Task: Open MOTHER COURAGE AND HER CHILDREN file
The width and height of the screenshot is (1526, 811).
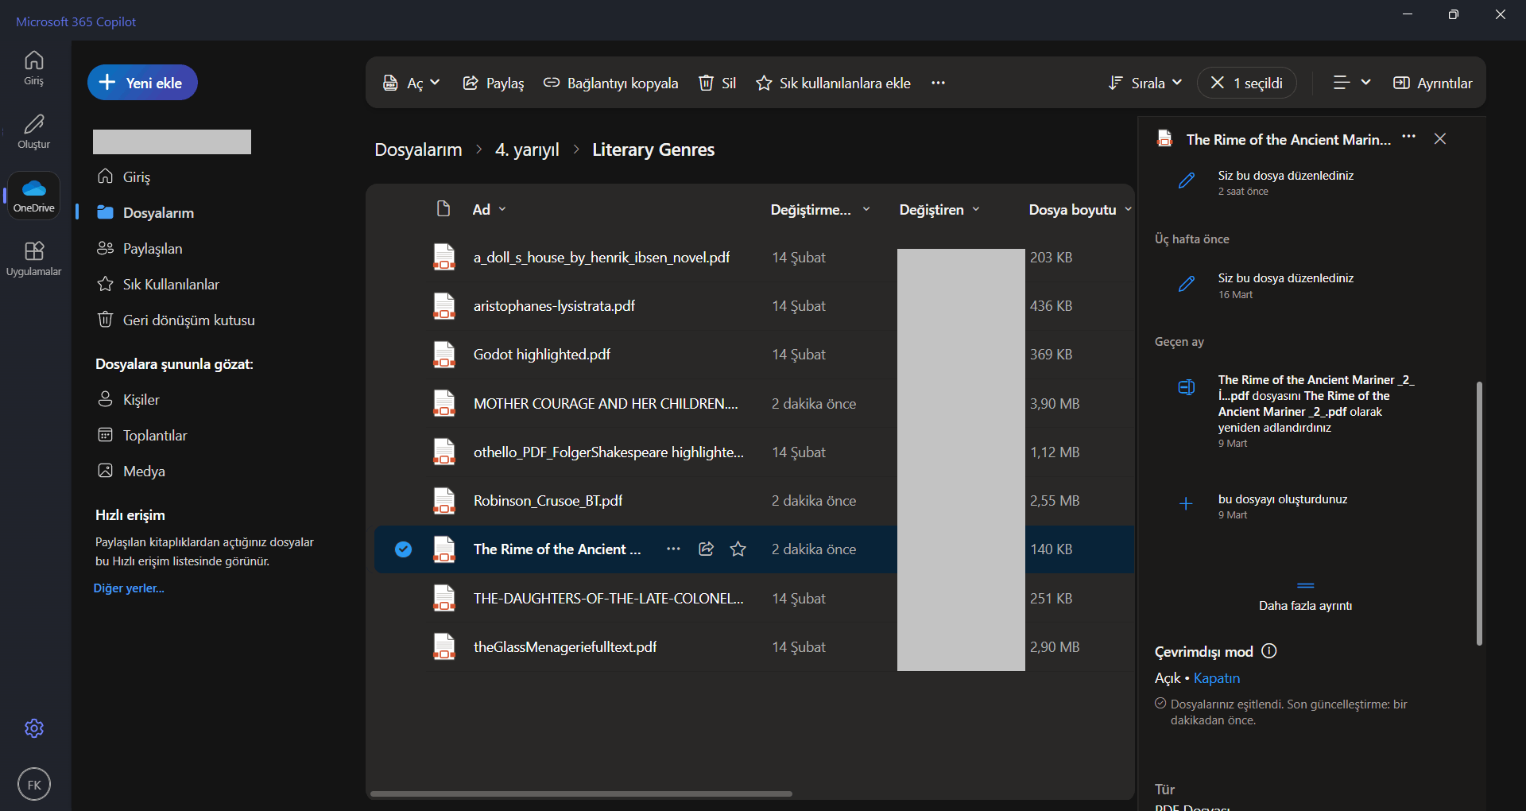Action: tap(606, 404)
